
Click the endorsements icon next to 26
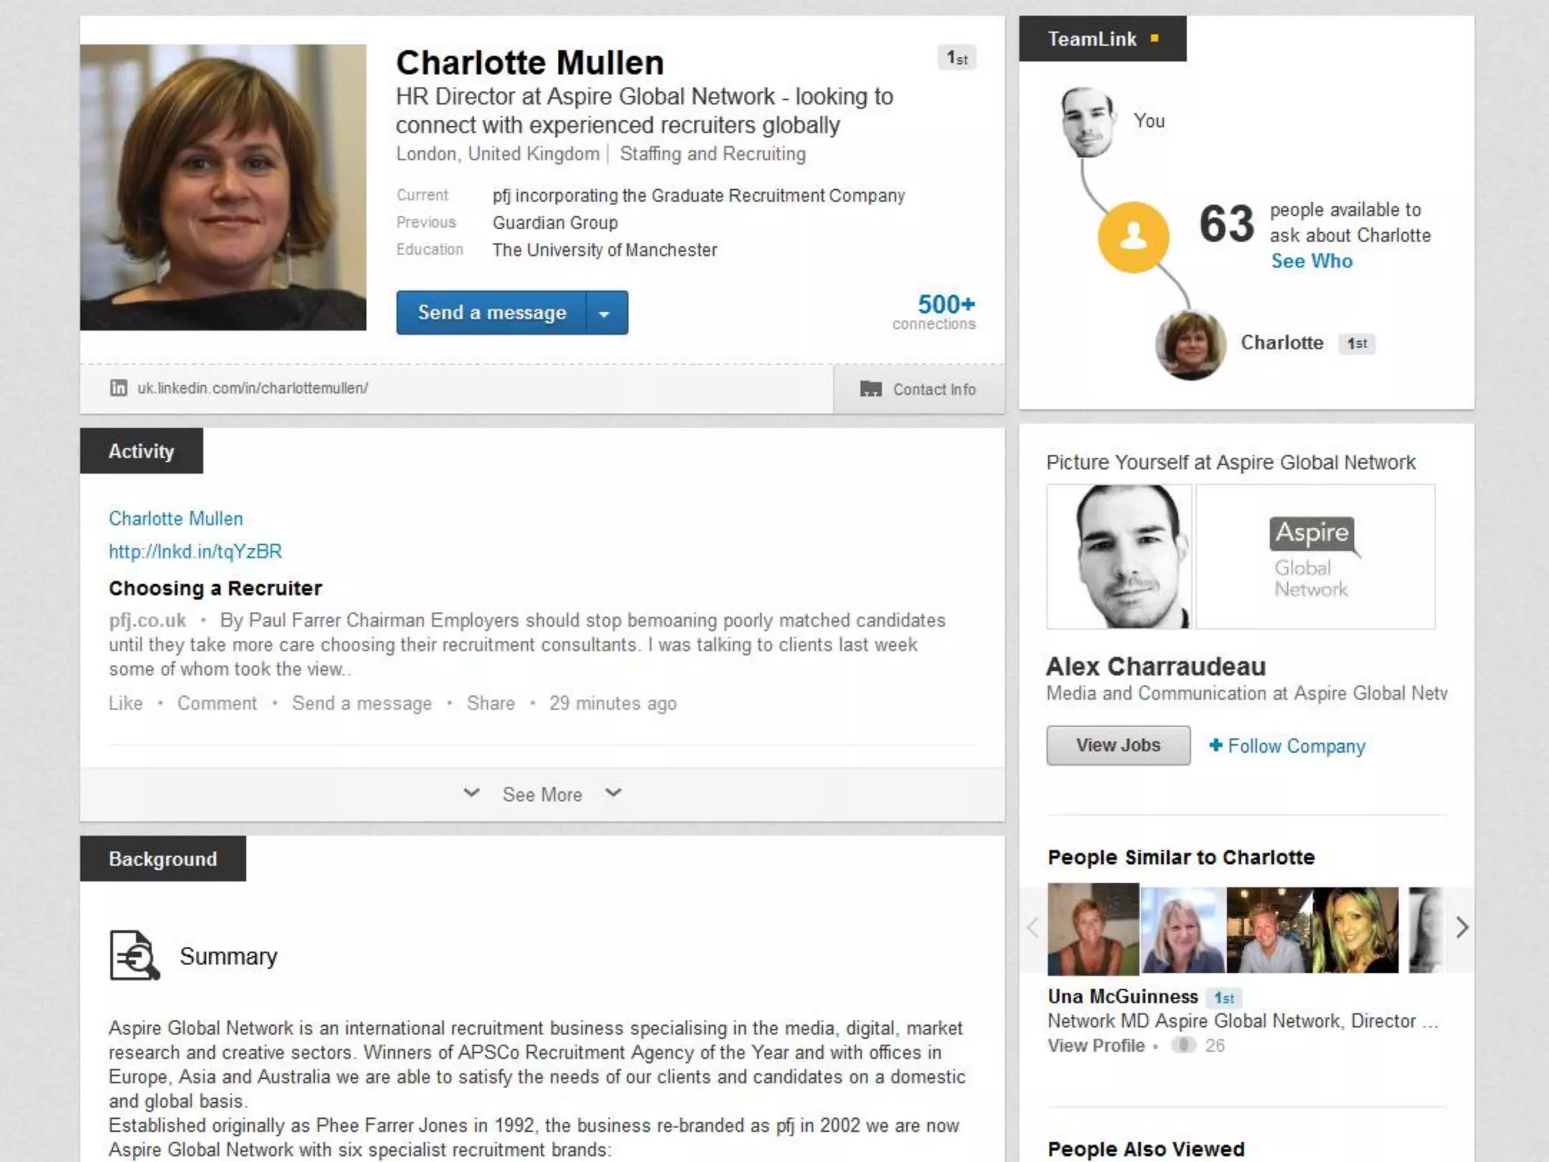[1183, 1045]
